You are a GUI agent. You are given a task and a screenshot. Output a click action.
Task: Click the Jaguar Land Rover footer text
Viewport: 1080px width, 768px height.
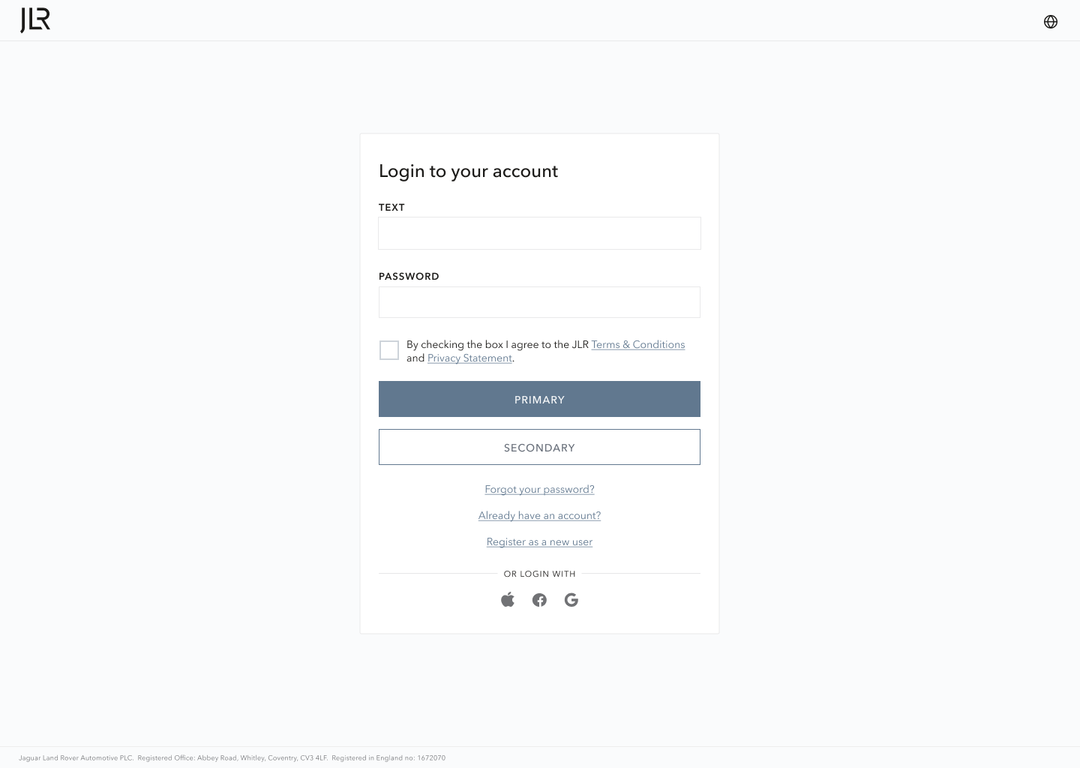(x=232, y=758)
